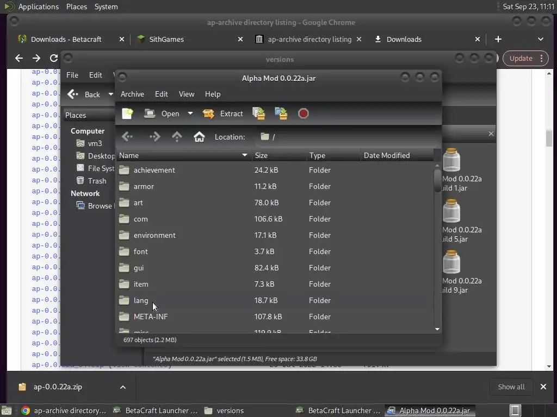
Task: Click Extract in the archive toolbar
Action: pyautogui.click(x=222, y=113)
